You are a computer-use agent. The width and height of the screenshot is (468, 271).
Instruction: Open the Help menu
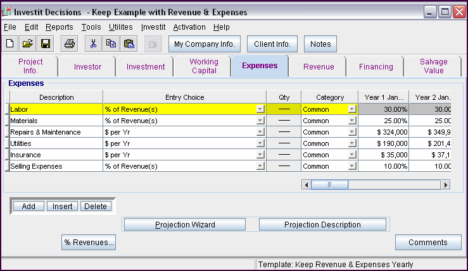(x=221, y=27)
